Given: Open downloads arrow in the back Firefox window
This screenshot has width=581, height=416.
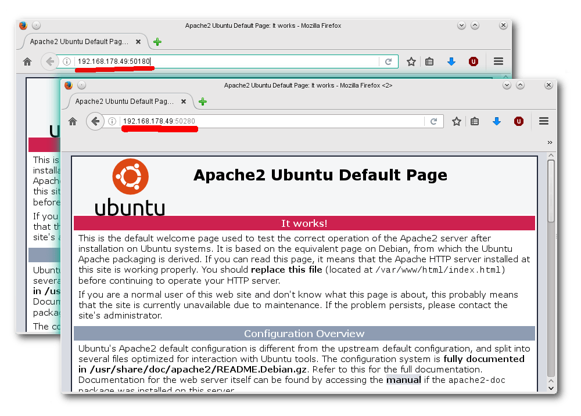Looking at the screenshot, I should click(x=451, y=62).
